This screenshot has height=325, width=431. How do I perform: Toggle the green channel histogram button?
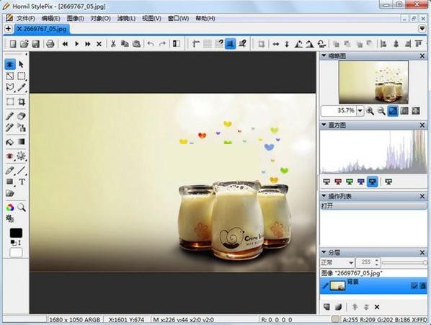pos(350,182)
